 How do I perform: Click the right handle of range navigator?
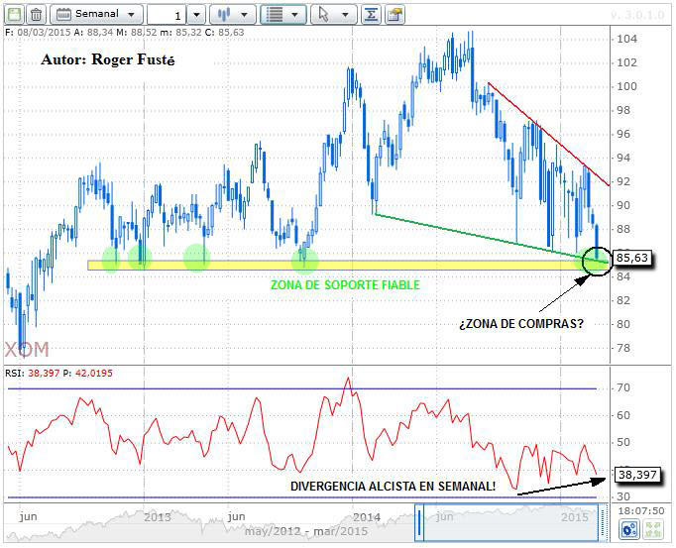click(x=601, y=522)
